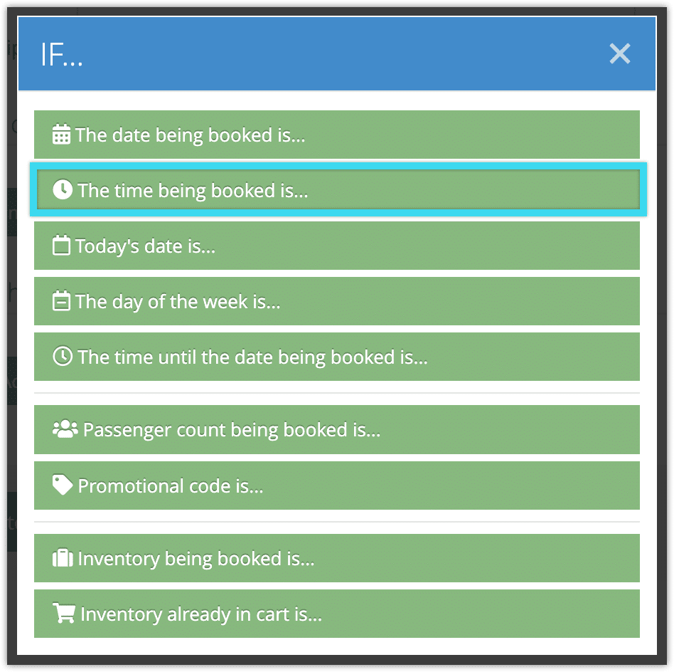Click the calendar icon beside date being booked
This screenshot has height=672, width=674.
(61, 134)
